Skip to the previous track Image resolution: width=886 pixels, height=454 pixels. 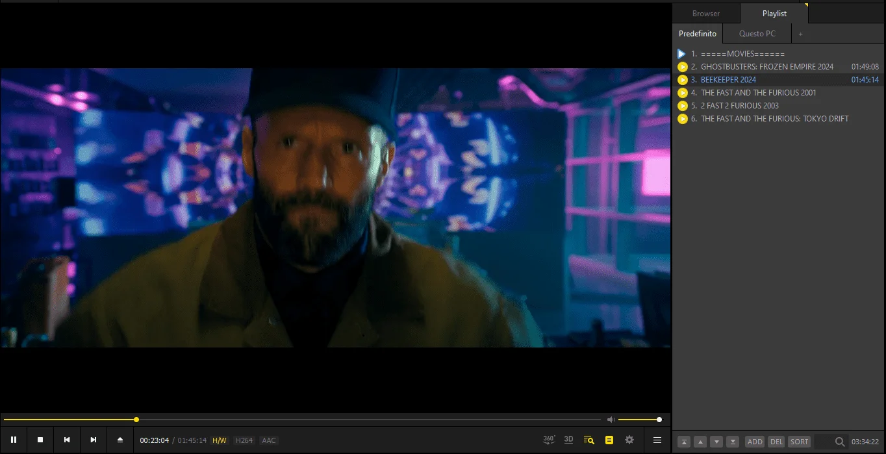coord(67,440)
